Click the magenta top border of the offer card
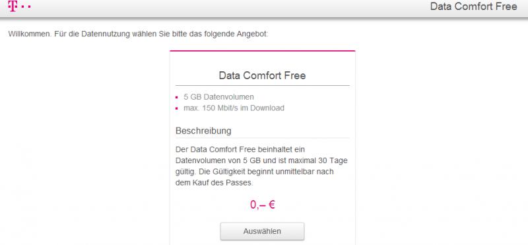Screen dimensions: 528x245 [262, 51]
